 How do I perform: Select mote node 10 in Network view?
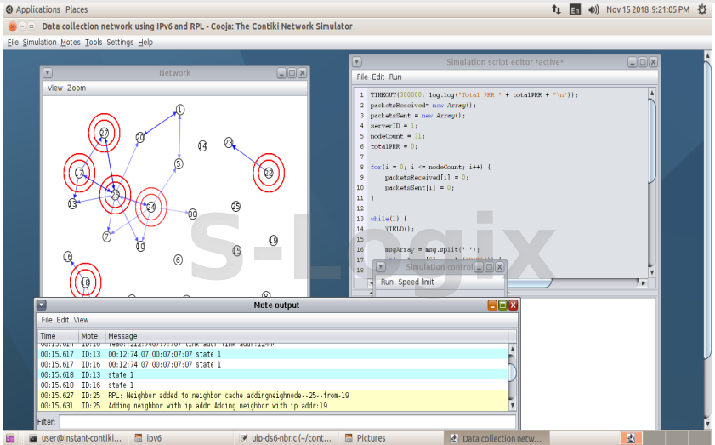140,246
